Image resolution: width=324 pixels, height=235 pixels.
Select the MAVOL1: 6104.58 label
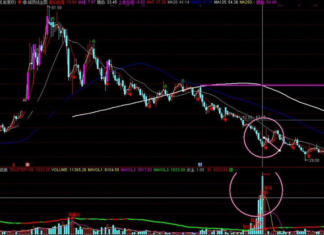coord(103,170)
